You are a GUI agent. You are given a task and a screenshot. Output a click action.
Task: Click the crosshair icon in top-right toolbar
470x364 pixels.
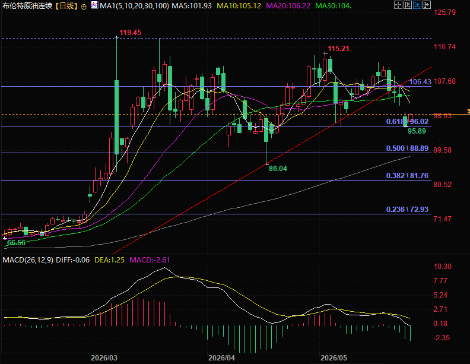[398, 5]
